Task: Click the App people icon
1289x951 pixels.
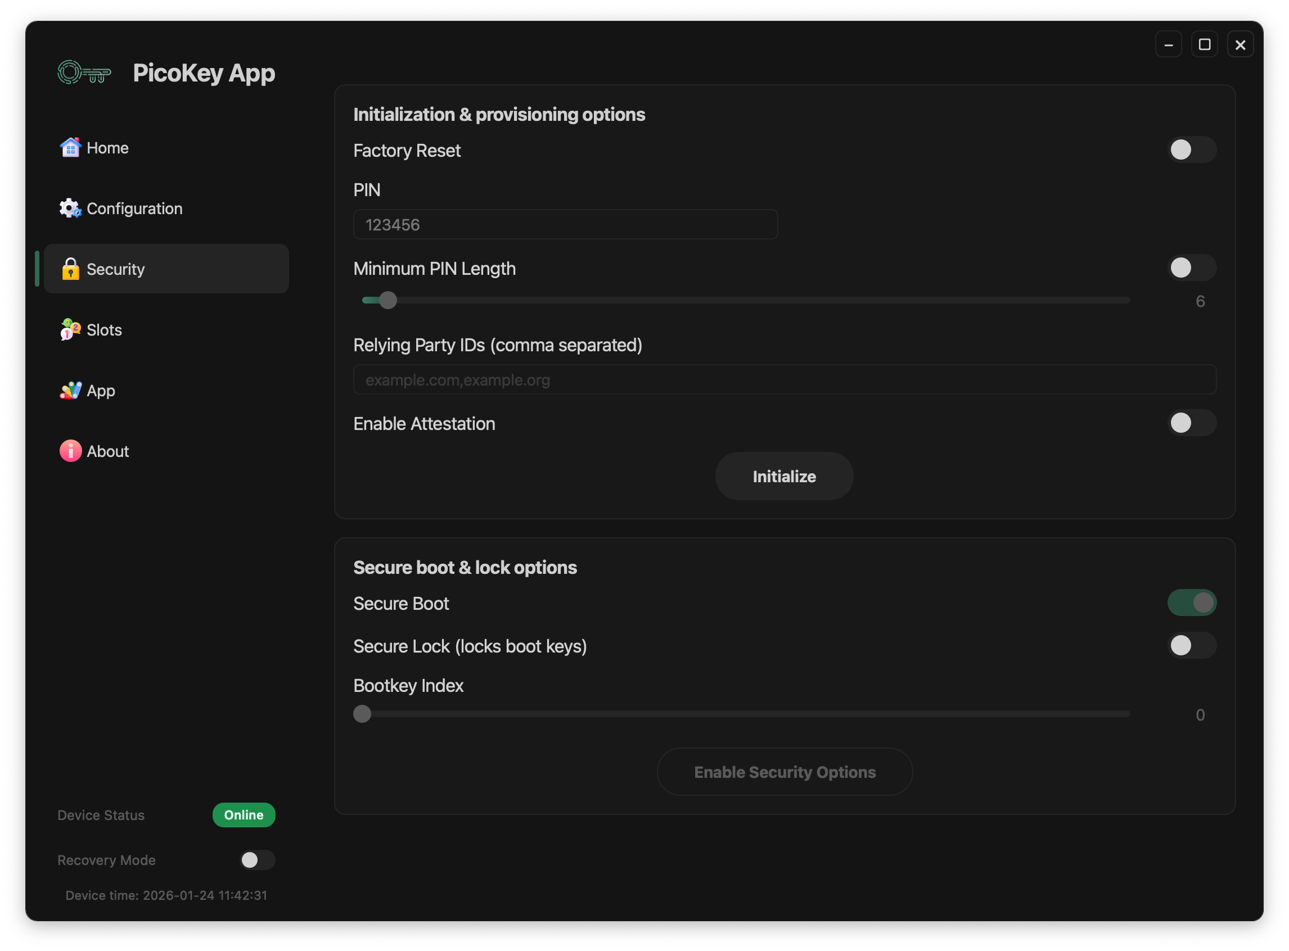Action: 70,390
